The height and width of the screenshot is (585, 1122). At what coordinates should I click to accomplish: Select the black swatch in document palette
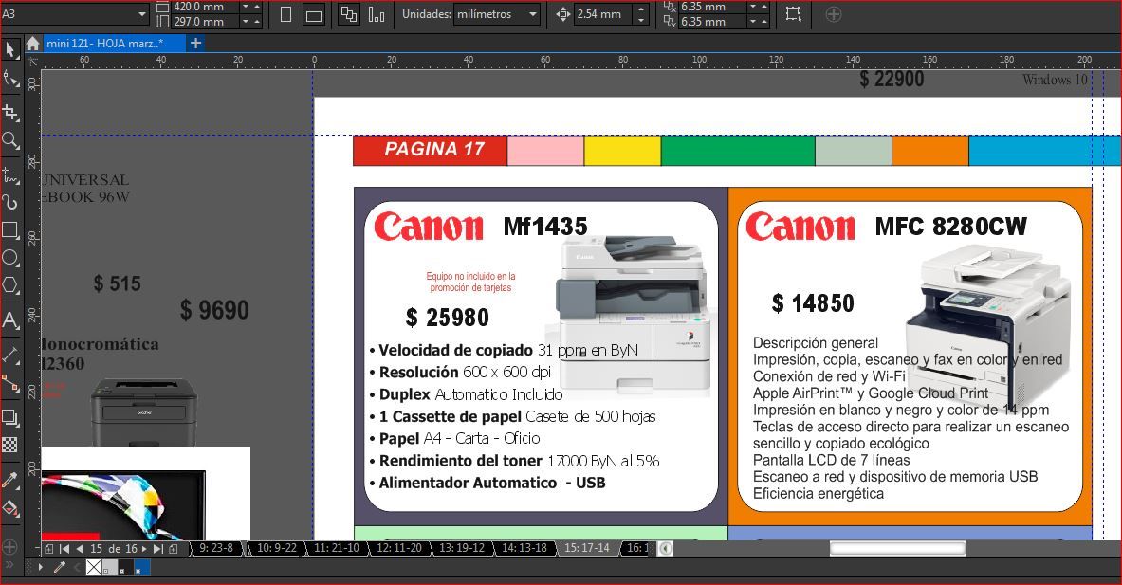[x=125, y=568]
